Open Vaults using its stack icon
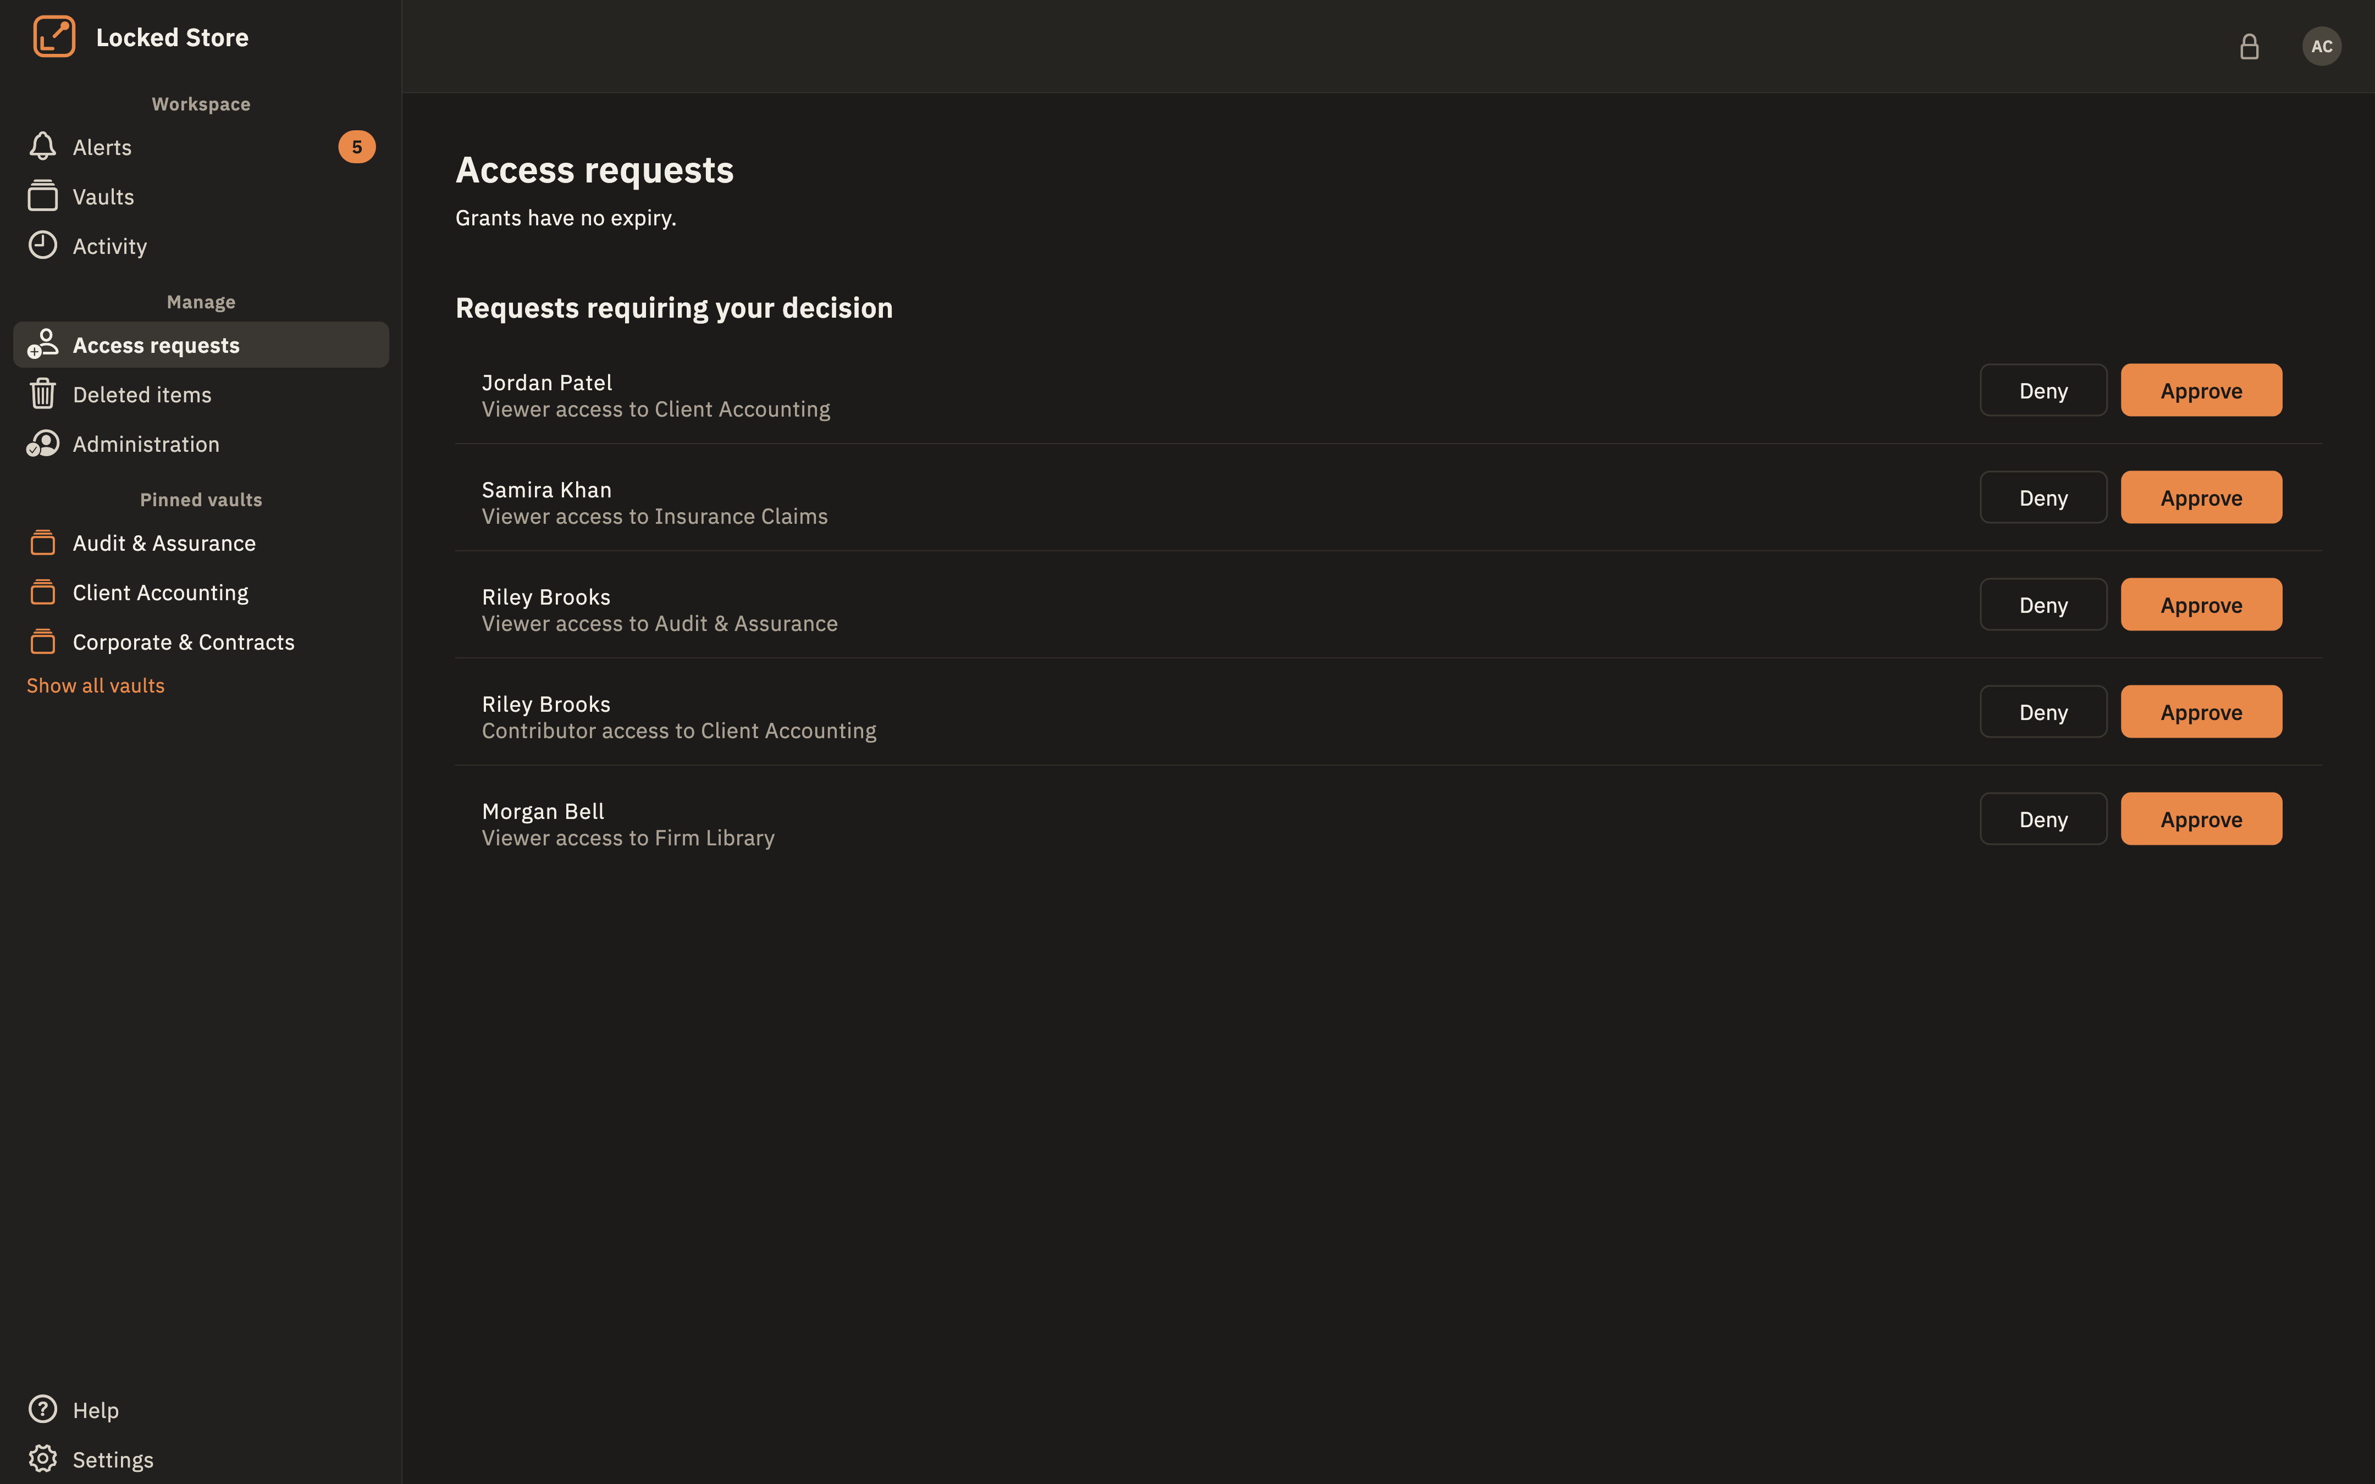Viewport: 2375px width, 1484px height. [x=42, y=196]
